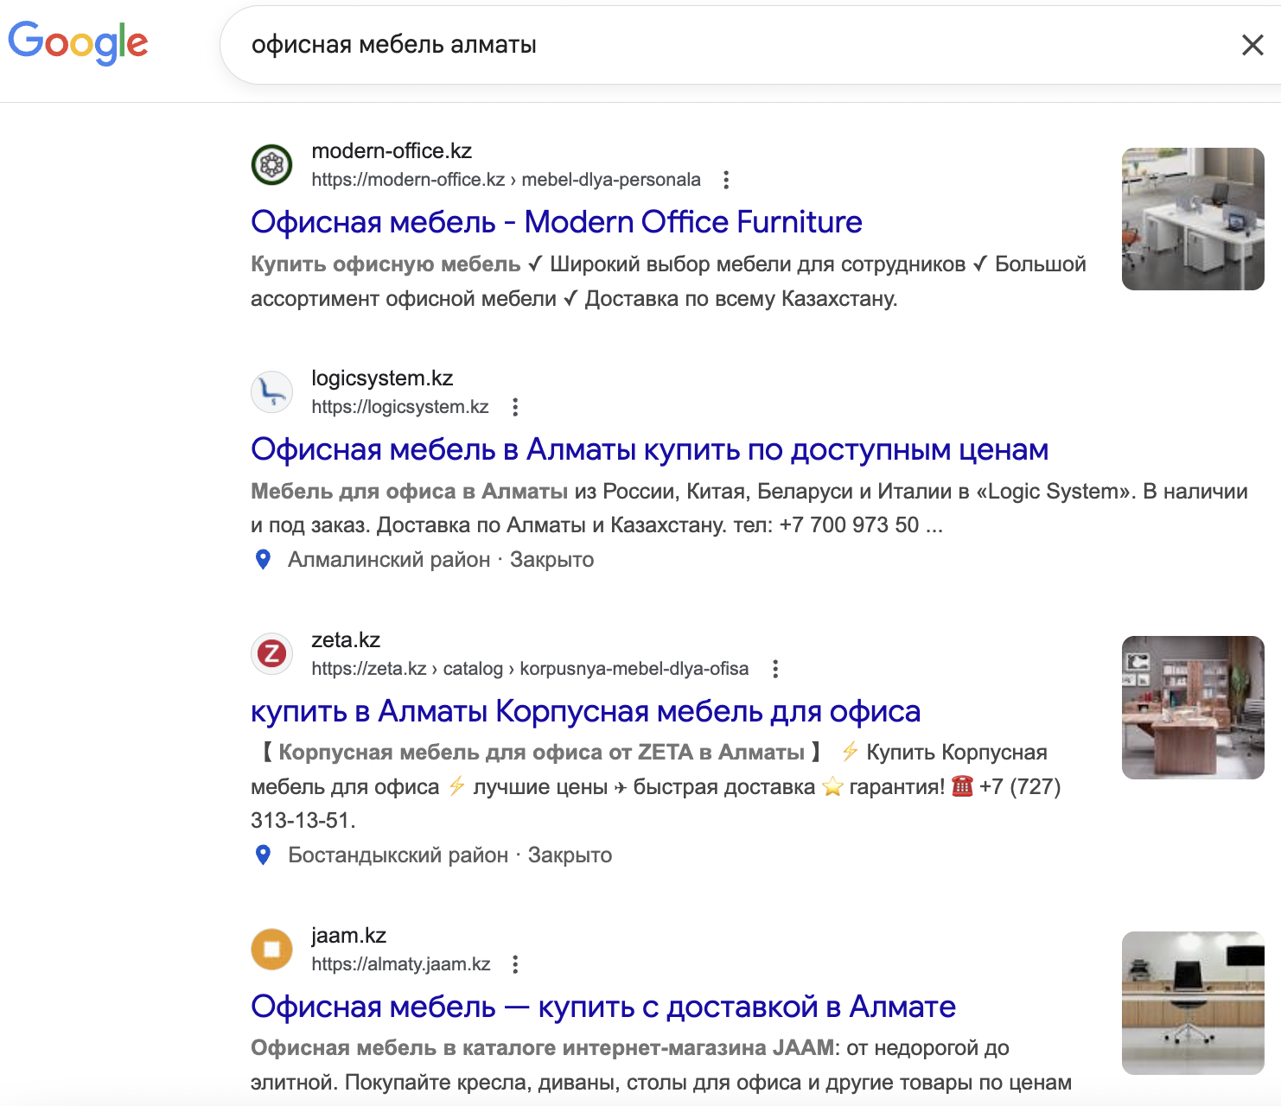Open the jaam.kz result thumbnail image
Screen dimensions: 1281x1106
point(1193,1003)
